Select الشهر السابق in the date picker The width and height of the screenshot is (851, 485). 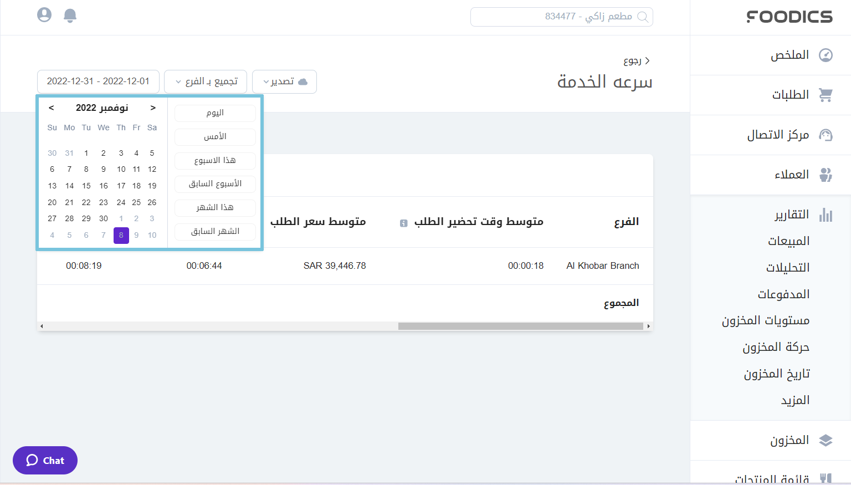click(215, 231)
